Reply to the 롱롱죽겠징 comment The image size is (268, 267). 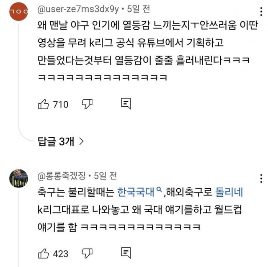(x=125, y=253)
